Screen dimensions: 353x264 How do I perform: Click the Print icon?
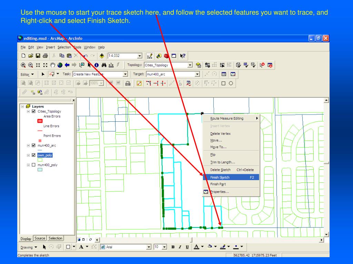tap(45, 56)
